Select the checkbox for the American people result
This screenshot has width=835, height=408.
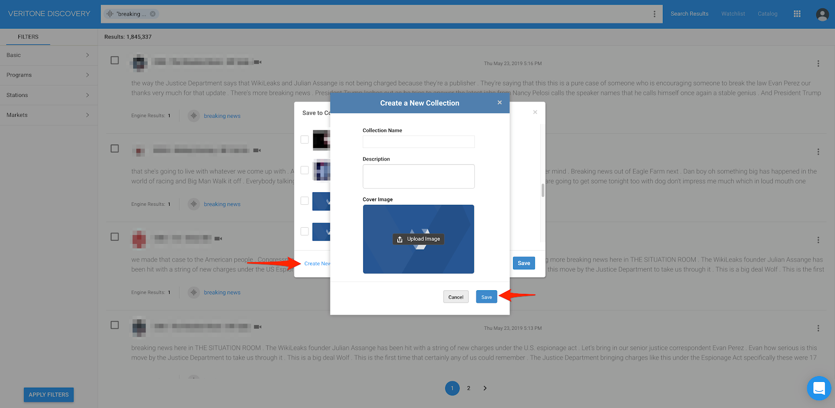tap(115, 237)
